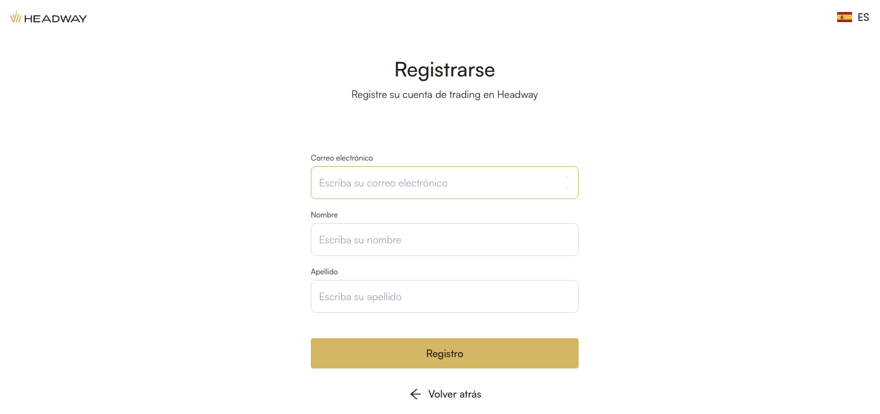
Task: Click the HEADWAY wordmark in header
Action: point(56,18)
